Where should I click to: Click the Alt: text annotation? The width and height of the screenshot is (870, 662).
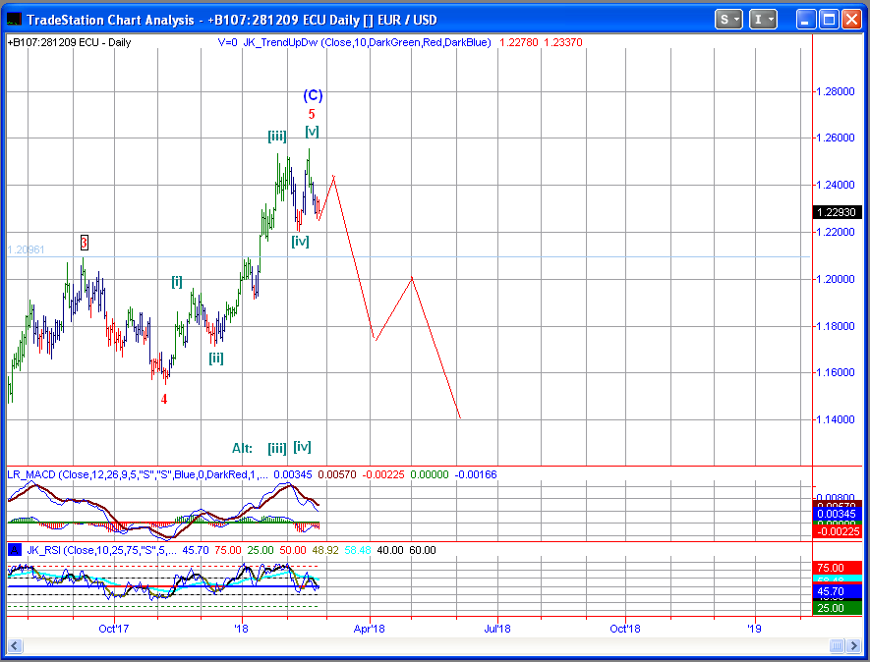(242, 448)
